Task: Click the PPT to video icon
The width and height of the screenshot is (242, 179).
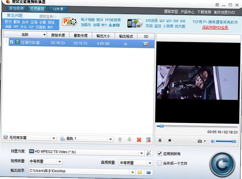Action: pyautogui.click(x=70, y=22)
